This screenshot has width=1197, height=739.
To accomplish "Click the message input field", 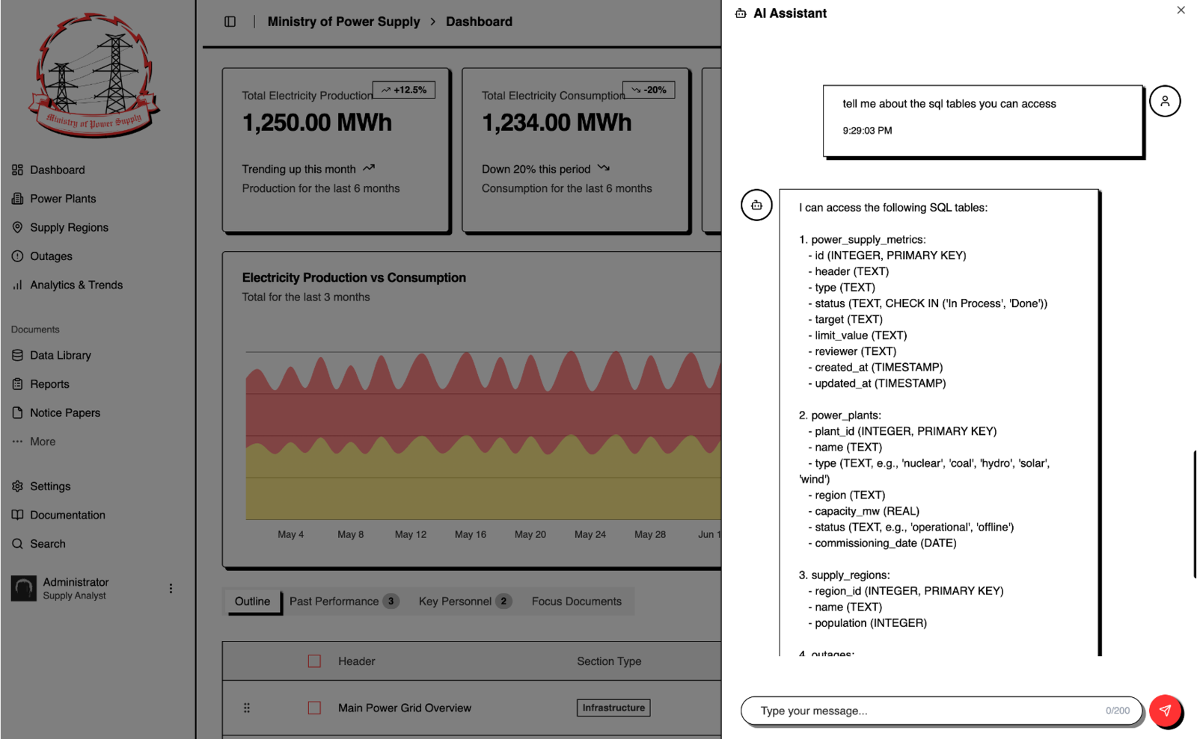I will click(941, 711).
